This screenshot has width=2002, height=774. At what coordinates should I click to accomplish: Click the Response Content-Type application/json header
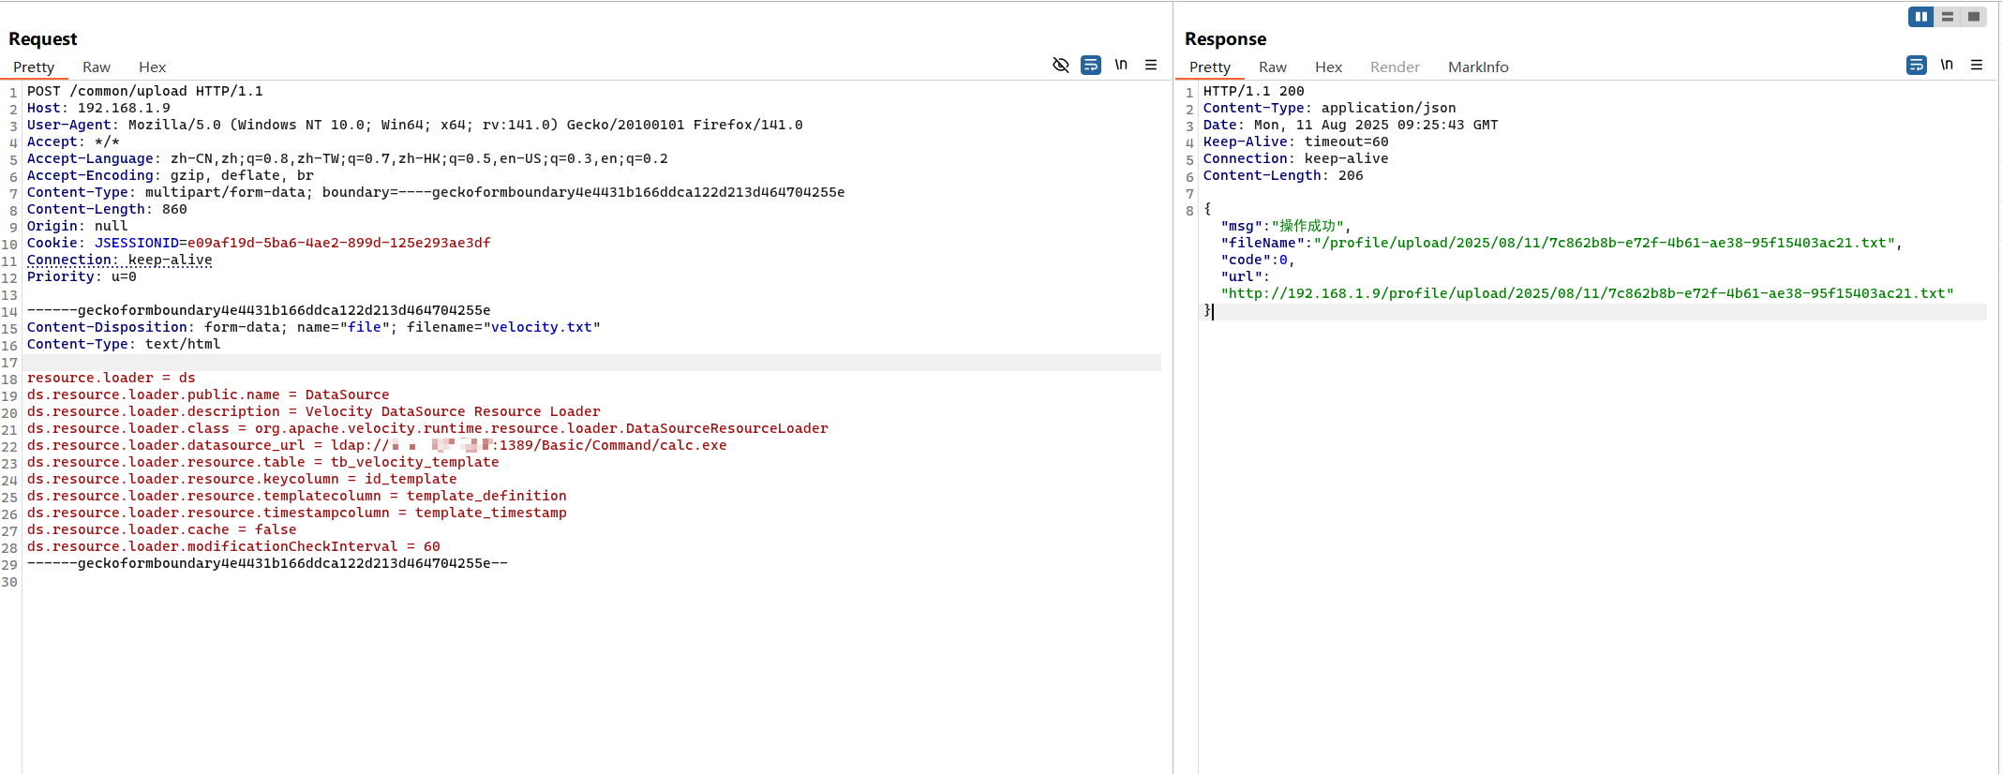[x=1330, y=108]
